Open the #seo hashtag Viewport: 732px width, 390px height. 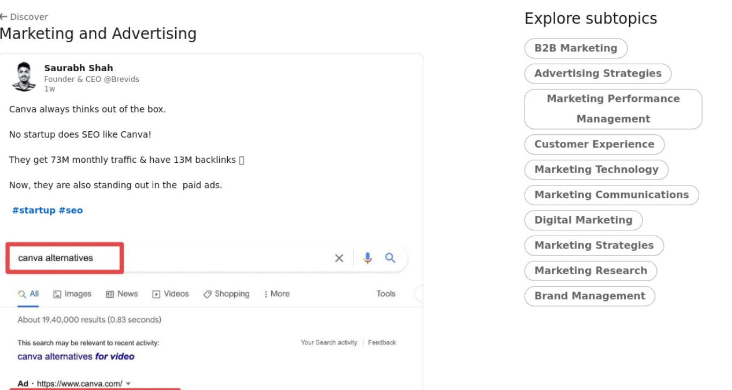(x=71, y=210)
